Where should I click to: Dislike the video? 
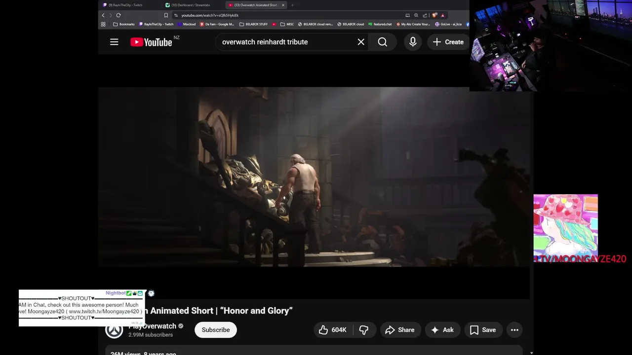click(x=364, y=330)
